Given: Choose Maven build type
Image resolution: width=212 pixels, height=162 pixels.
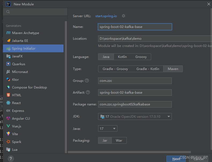Looking at the screenshot, I should [x=173, y=69].
